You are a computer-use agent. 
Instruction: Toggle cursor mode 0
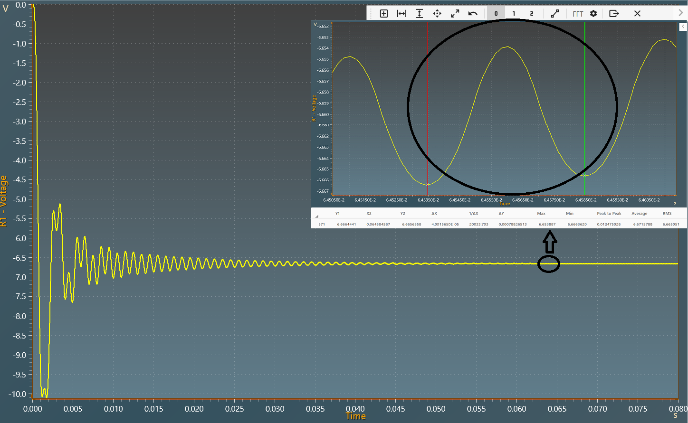pos(496,13)
